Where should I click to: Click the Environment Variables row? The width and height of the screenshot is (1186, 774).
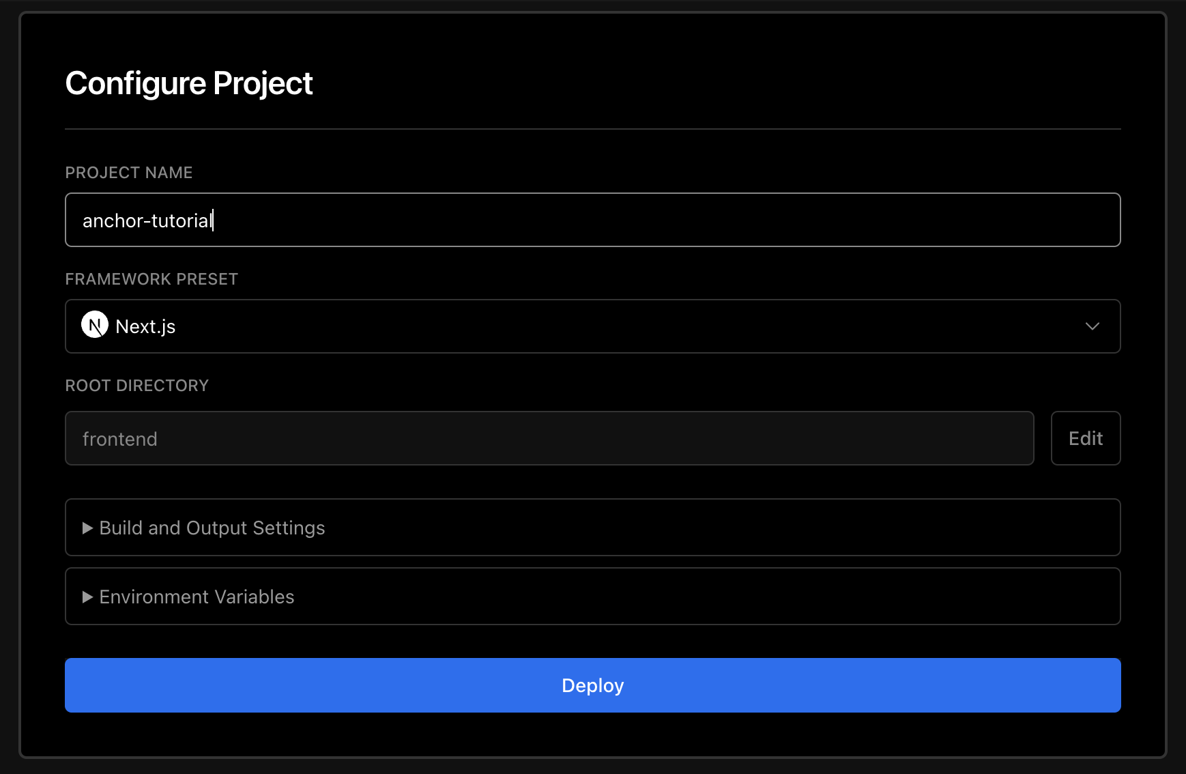coord(592,597)
